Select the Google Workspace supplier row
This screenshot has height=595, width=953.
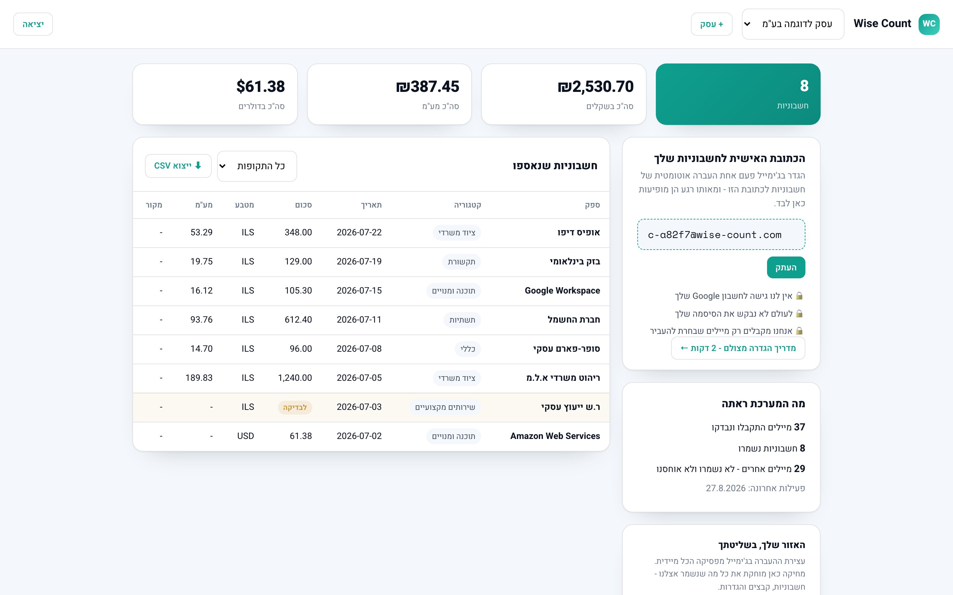(371, 291)
